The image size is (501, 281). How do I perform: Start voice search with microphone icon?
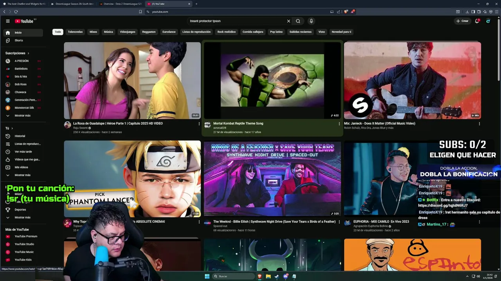(x=311, y=21)
